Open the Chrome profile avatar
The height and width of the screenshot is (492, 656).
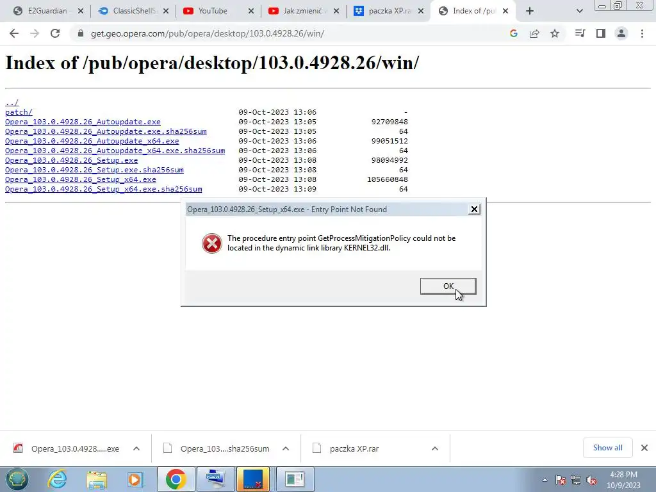pyautogui.click(x=621, y=33)
